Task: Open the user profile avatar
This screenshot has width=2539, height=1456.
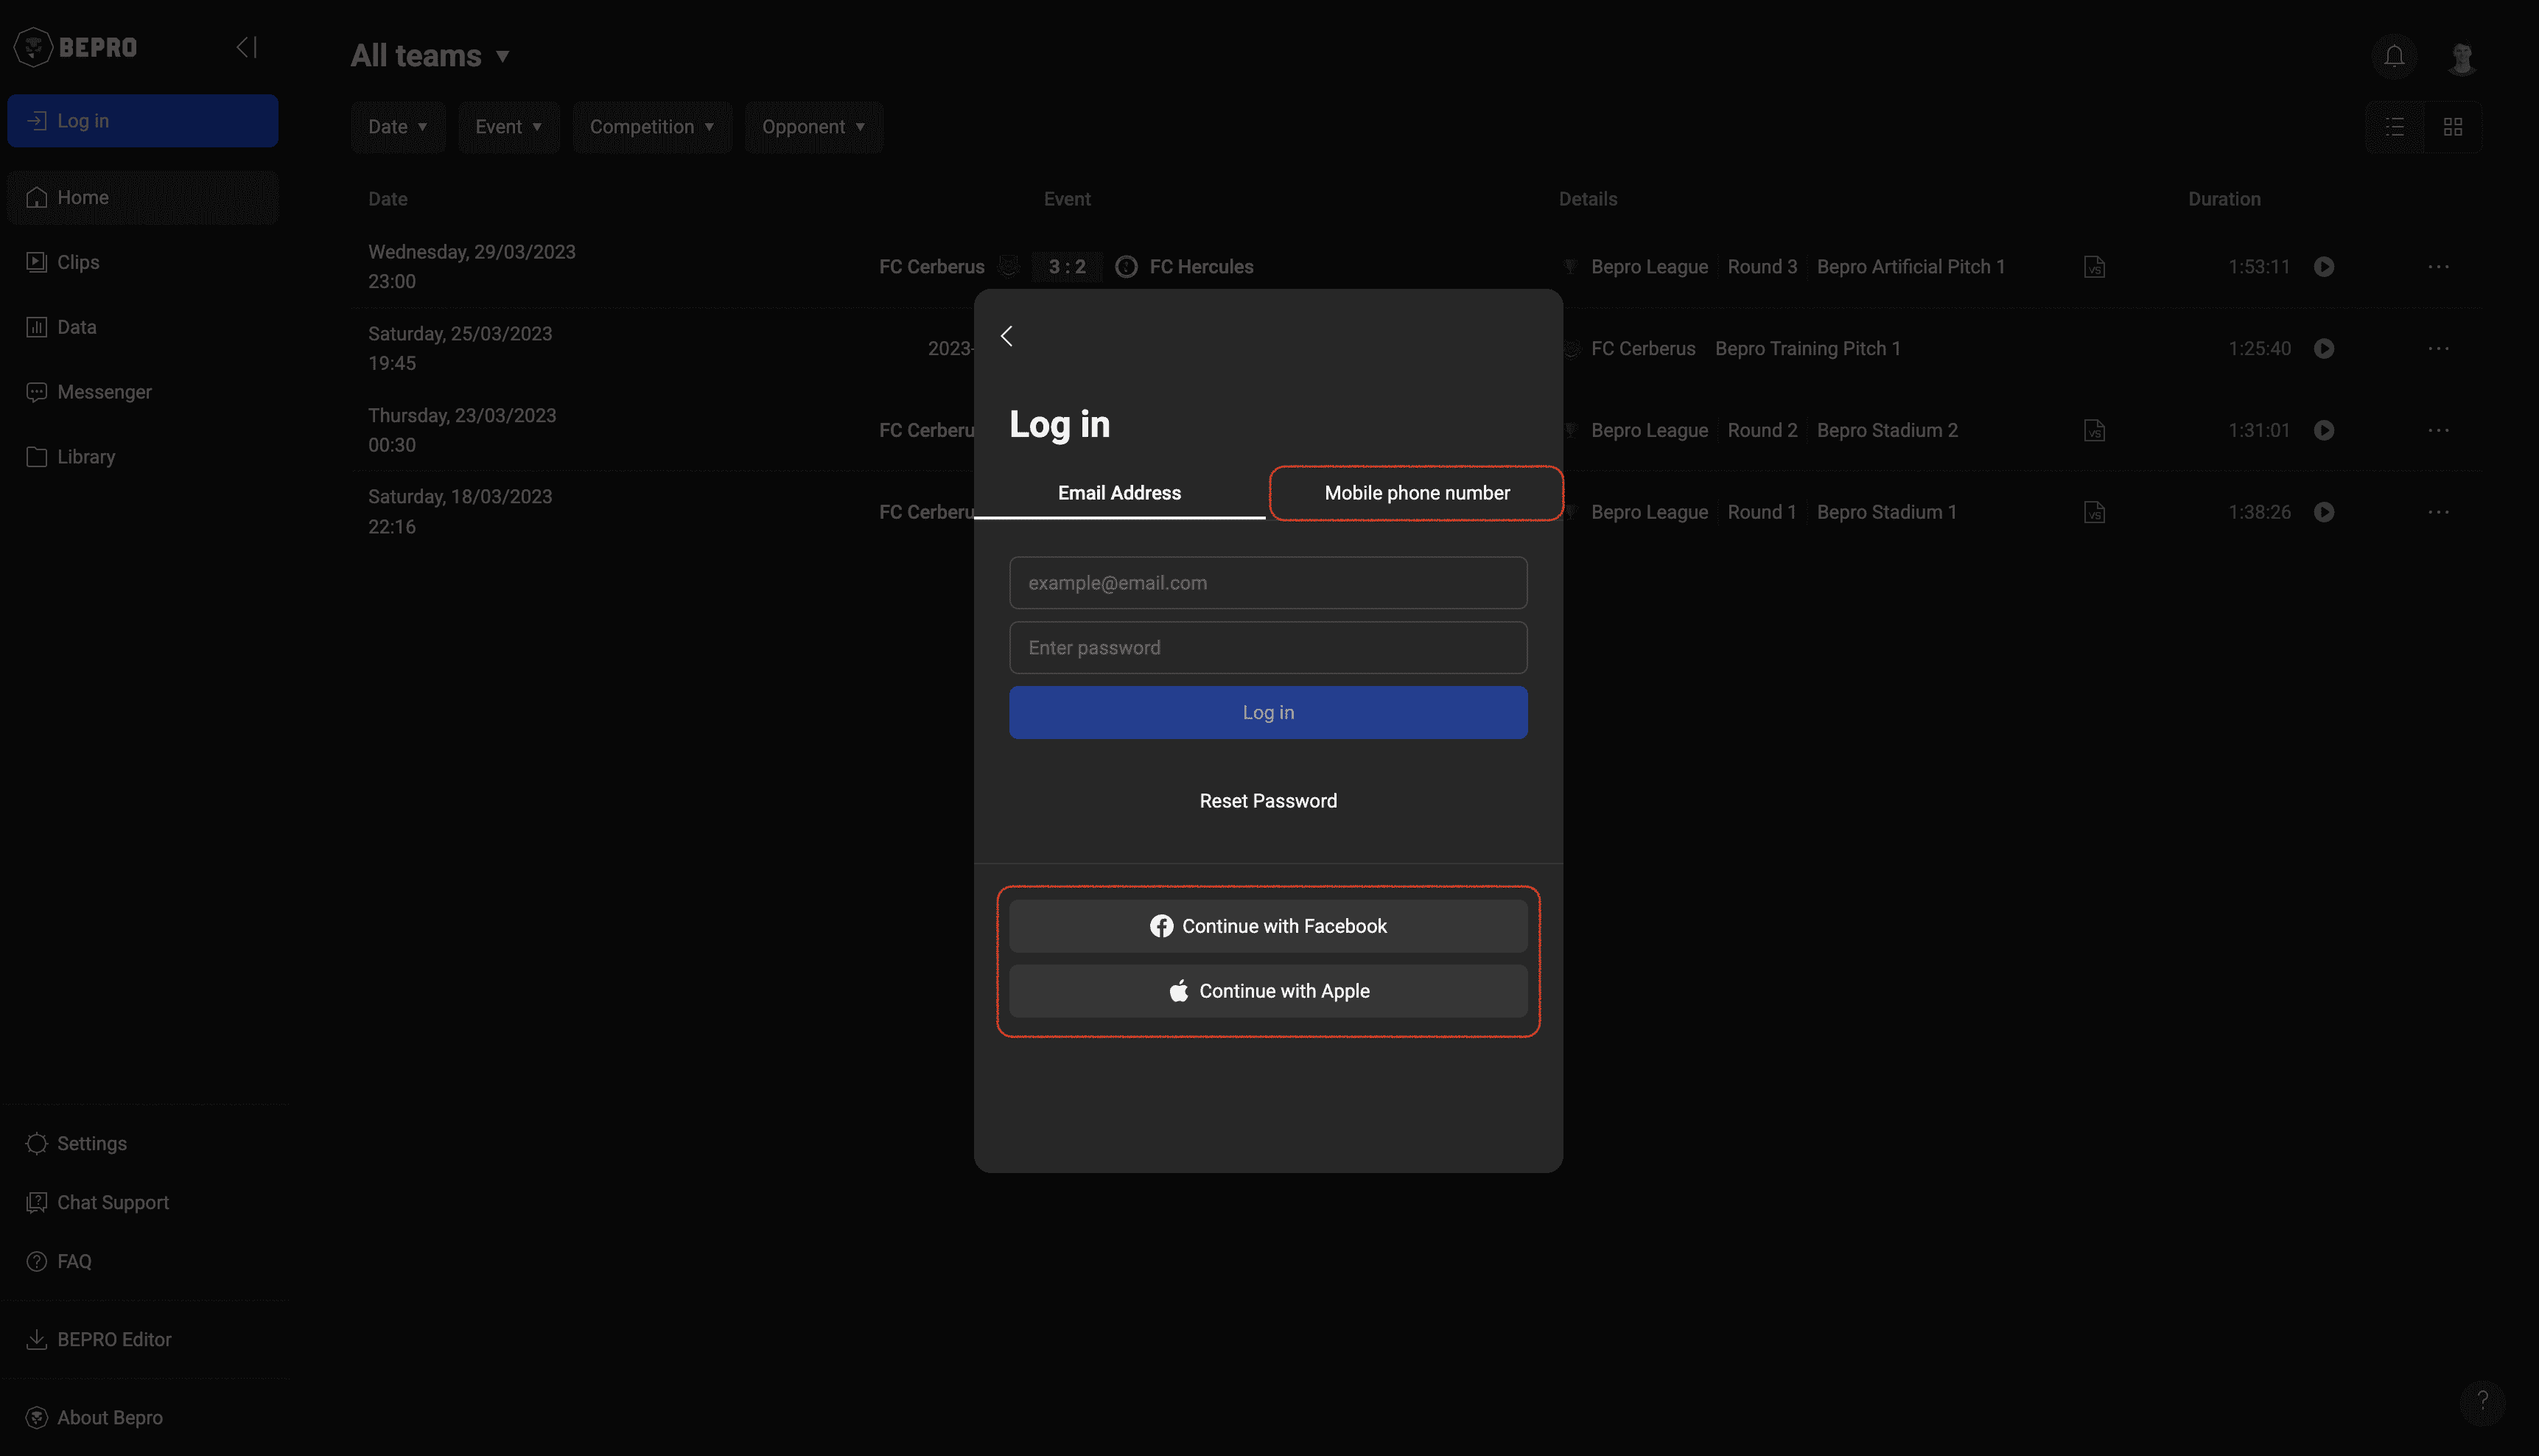Action: 2462,58
